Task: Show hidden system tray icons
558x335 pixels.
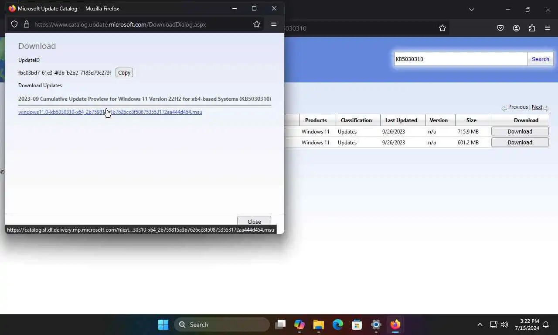Action: (480, 325)
